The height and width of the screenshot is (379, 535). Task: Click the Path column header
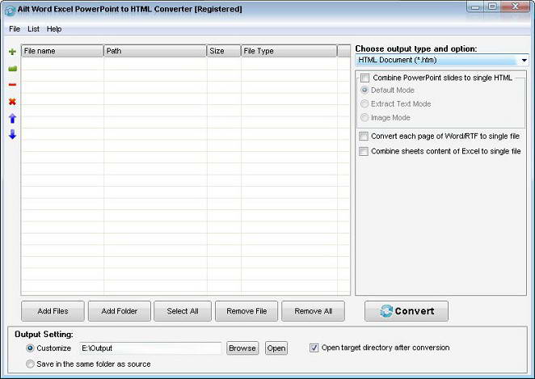click(155, 51)
